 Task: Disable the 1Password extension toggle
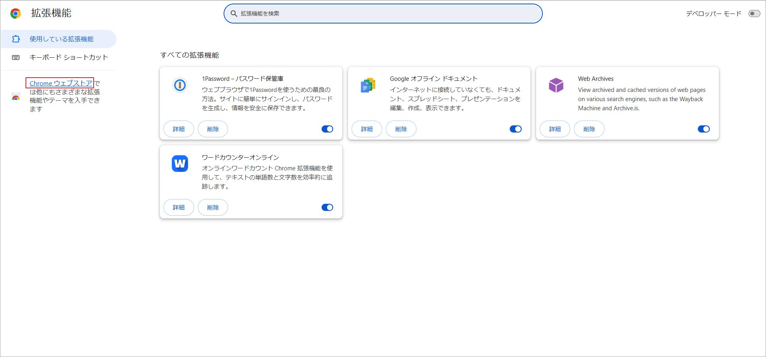[x=327, y=129]
